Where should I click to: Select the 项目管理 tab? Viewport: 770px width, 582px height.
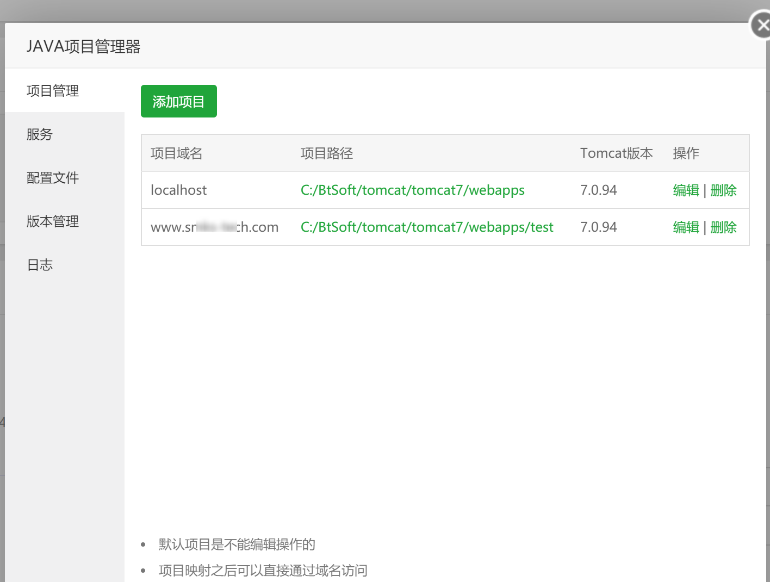65,90
